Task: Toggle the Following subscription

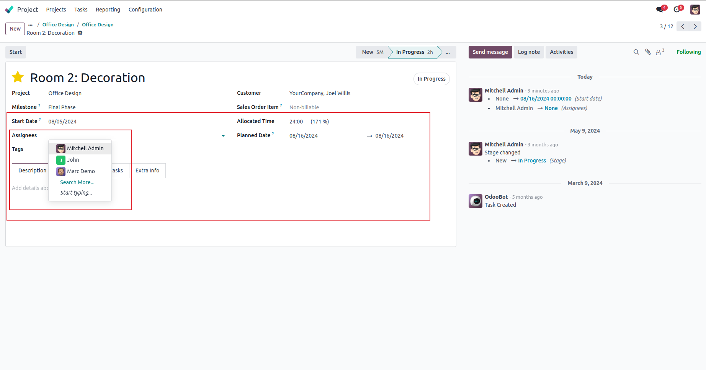Action: click(688, 52)
